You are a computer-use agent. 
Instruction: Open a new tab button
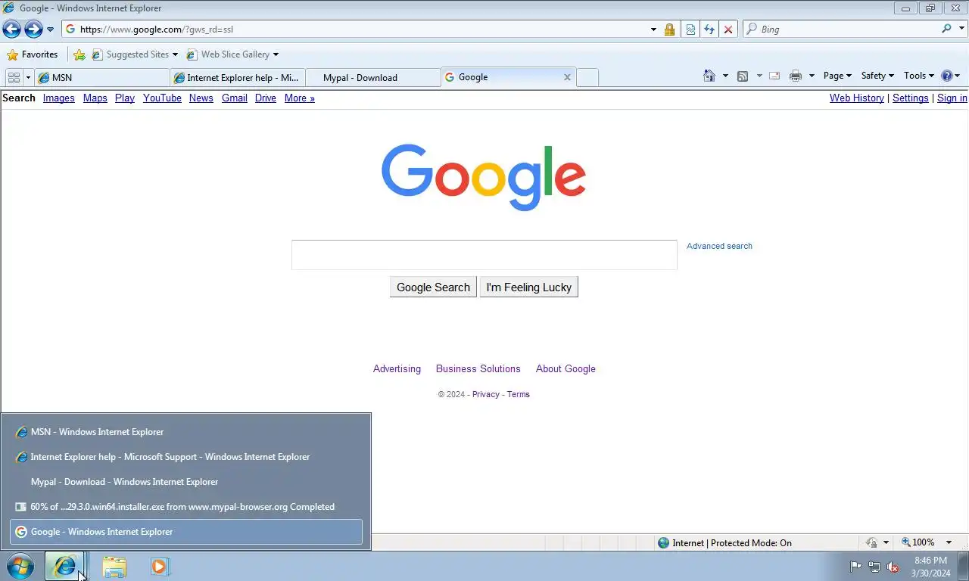click(587, 77)
